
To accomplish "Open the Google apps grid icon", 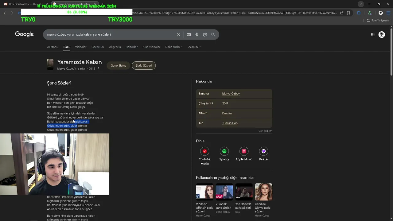I will [x=372, y=35].
